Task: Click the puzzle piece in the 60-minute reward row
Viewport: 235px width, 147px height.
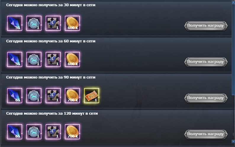Action: click(x=53, y=59)
